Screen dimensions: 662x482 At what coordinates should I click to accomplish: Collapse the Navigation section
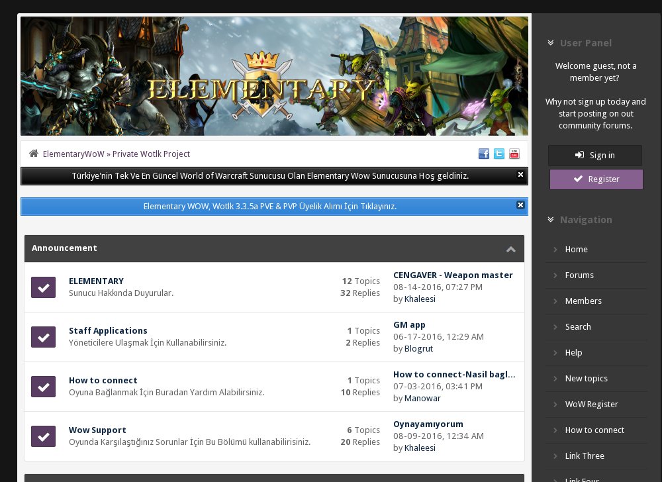coord(551,219)
